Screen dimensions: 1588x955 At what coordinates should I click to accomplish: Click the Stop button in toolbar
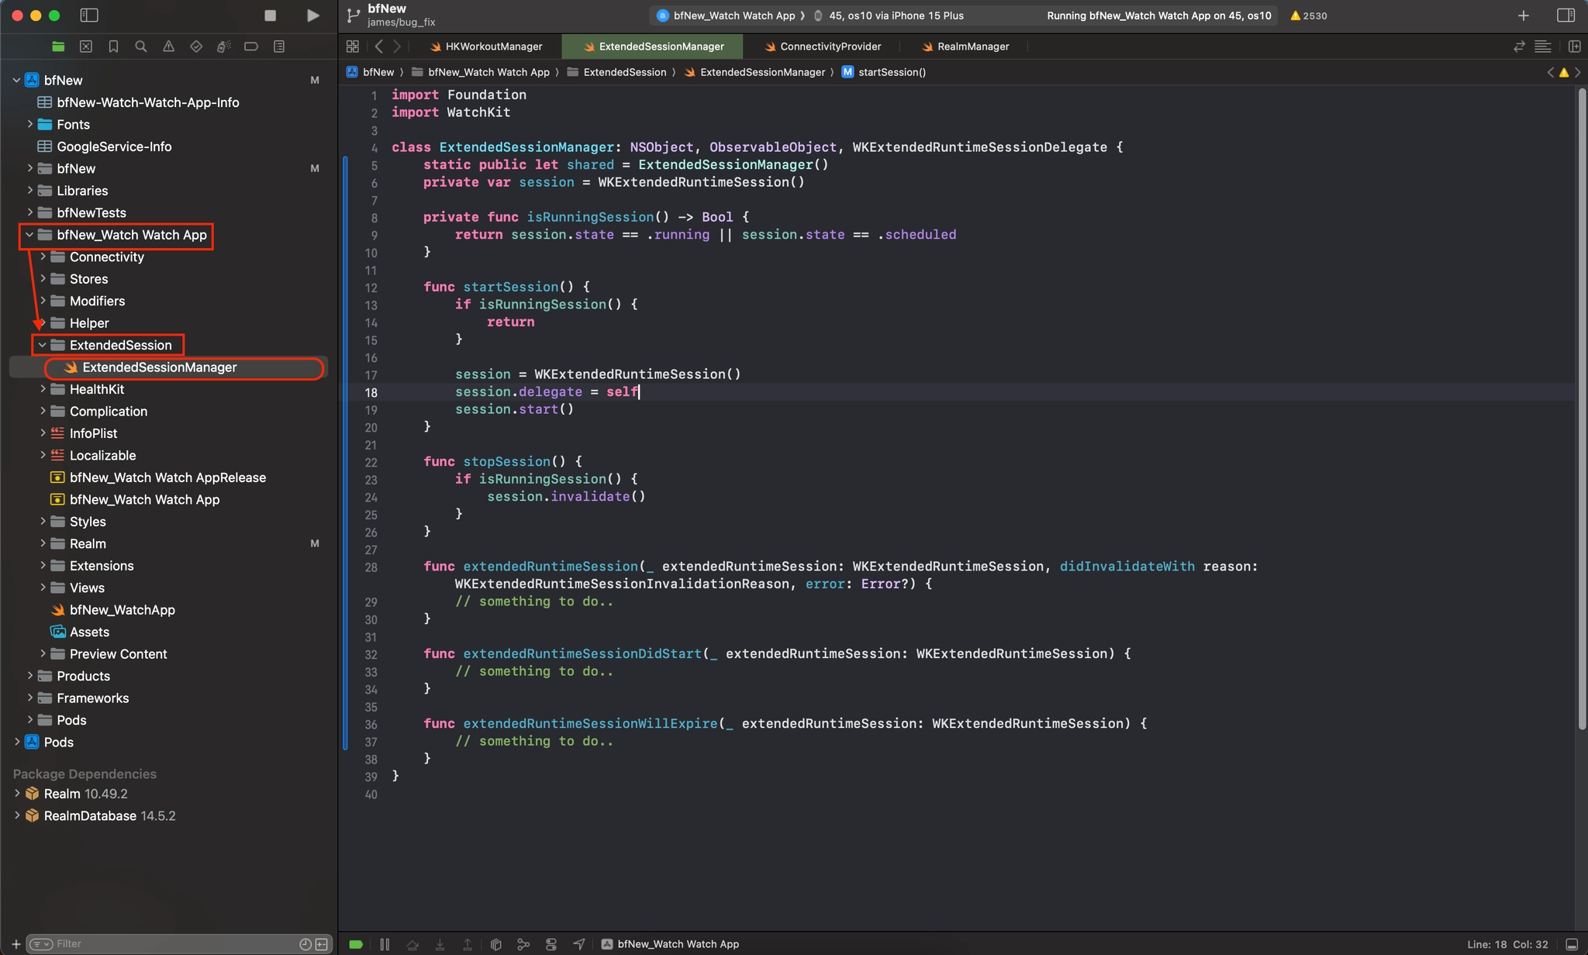pyautogui.click(x=270, y=16)
